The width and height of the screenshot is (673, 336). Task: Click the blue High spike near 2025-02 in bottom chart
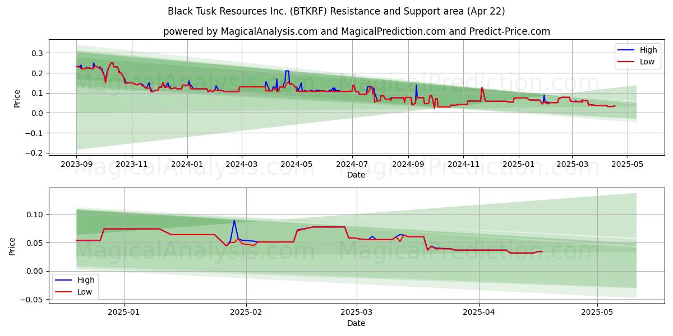[234, 221]
